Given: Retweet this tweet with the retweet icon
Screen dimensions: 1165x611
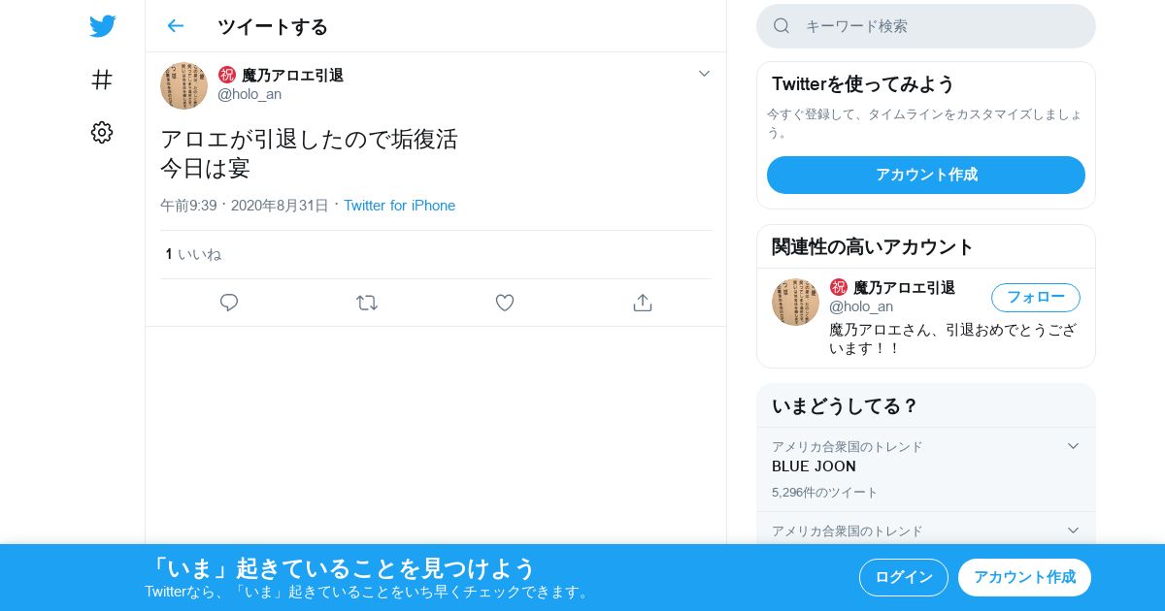Looking at the screenshot, I should click(367, 303).
